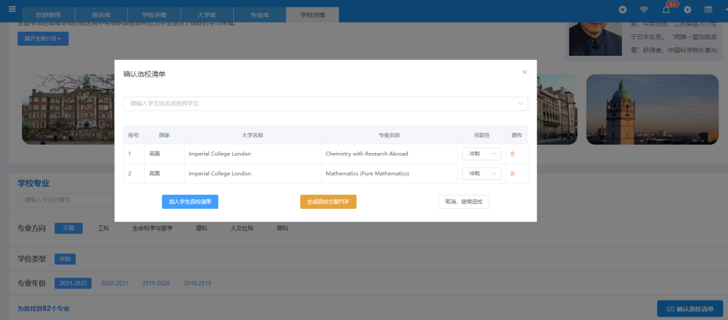728x320 pixels.
Task: Select 2021-2022 major year
Action: point(73,284)
